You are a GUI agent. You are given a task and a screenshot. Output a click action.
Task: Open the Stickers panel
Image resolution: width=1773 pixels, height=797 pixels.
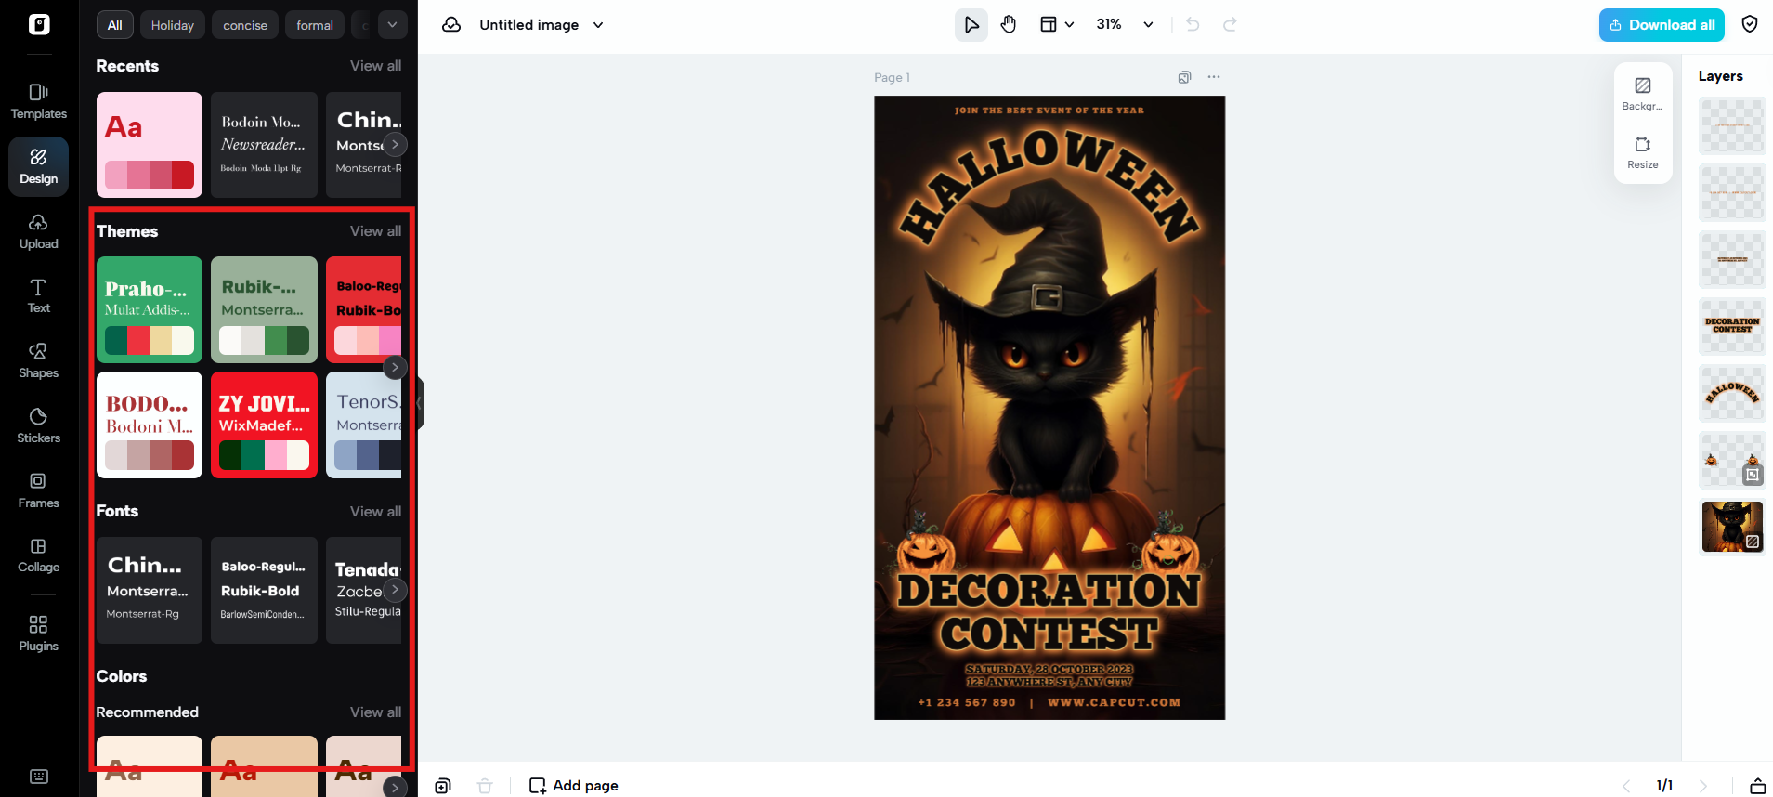coord(39,425)
